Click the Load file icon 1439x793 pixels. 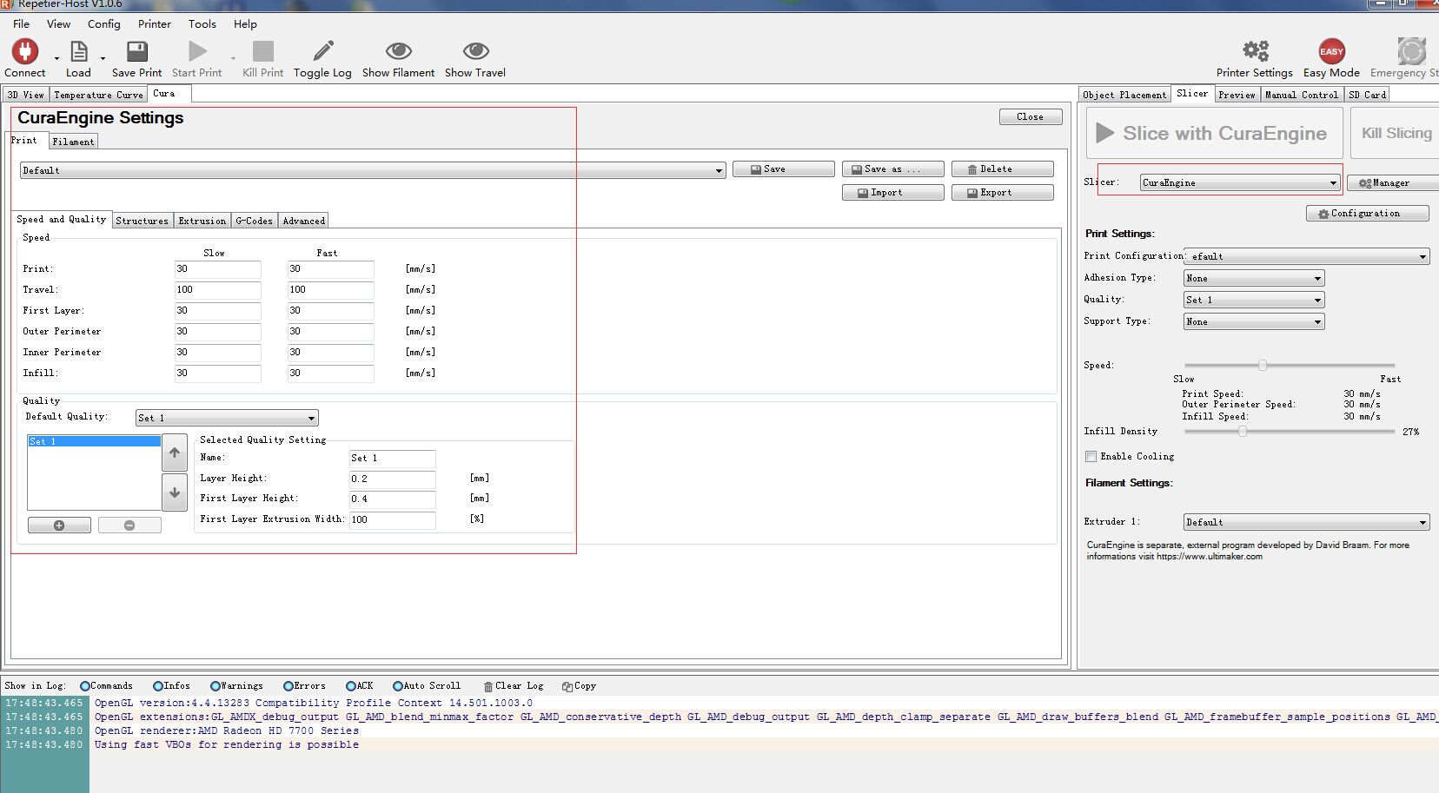(78, 52)
